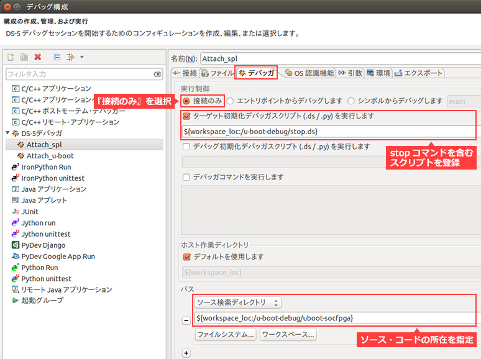Select the 接続のみ radio button
This screenshot has width=481, height=359.
coord(186,101)
